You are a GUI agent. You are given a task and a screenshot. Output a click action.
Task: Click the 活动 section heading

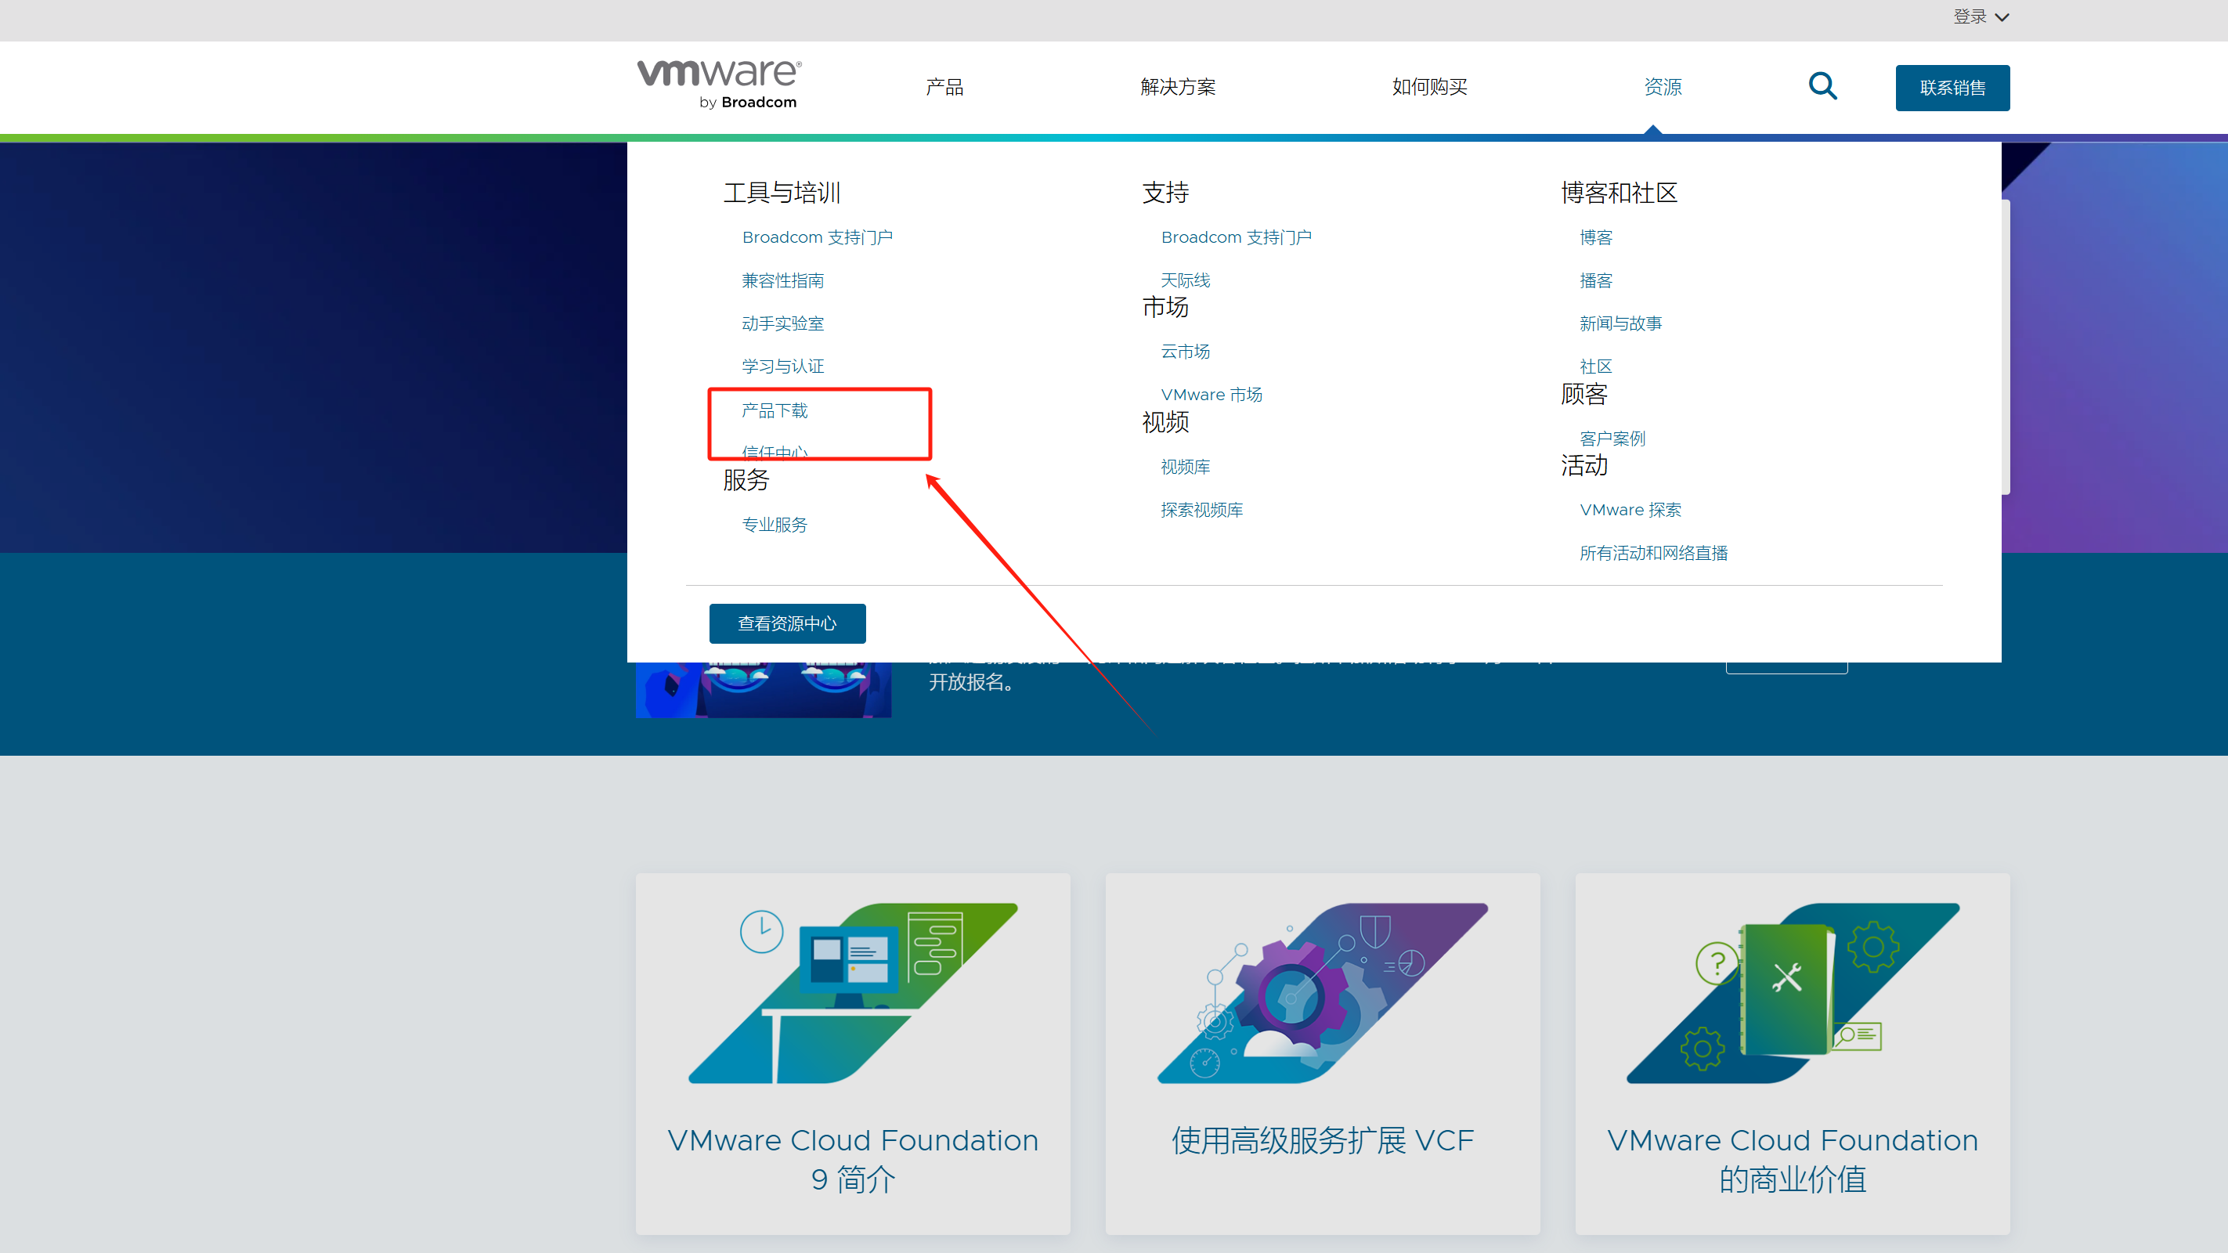pos(1583,465)
